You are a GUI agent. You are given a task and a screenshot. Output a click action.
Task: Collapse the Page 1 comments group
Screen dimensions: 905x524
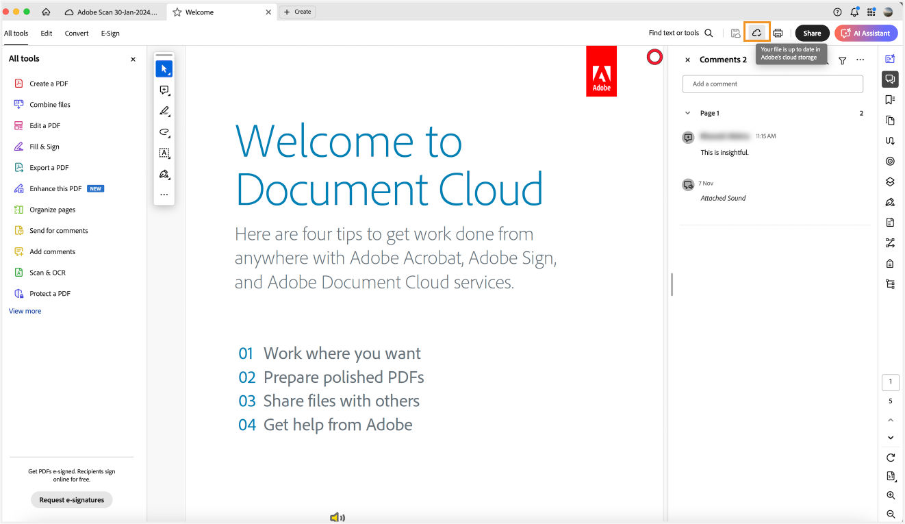coord(687,112)
